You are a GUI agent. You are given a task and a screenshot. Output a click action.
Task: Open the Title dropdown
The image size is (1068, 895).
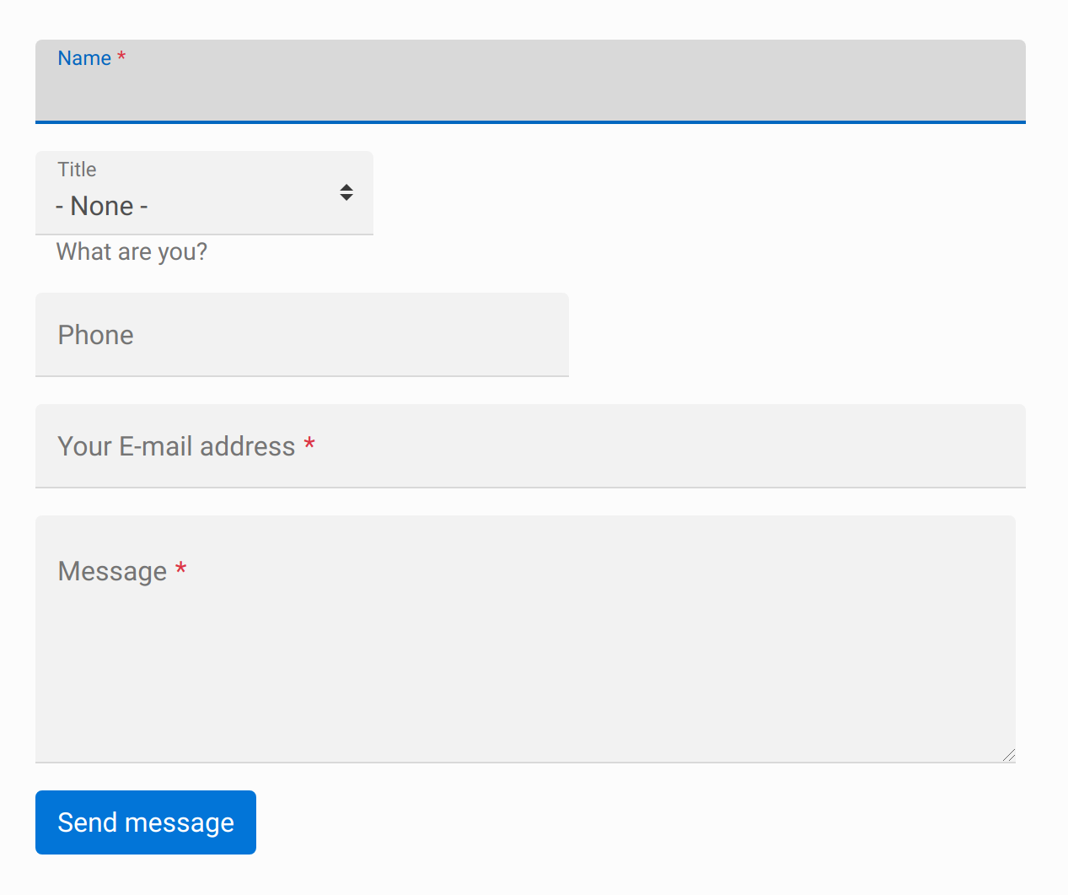[x=204, y=193]
